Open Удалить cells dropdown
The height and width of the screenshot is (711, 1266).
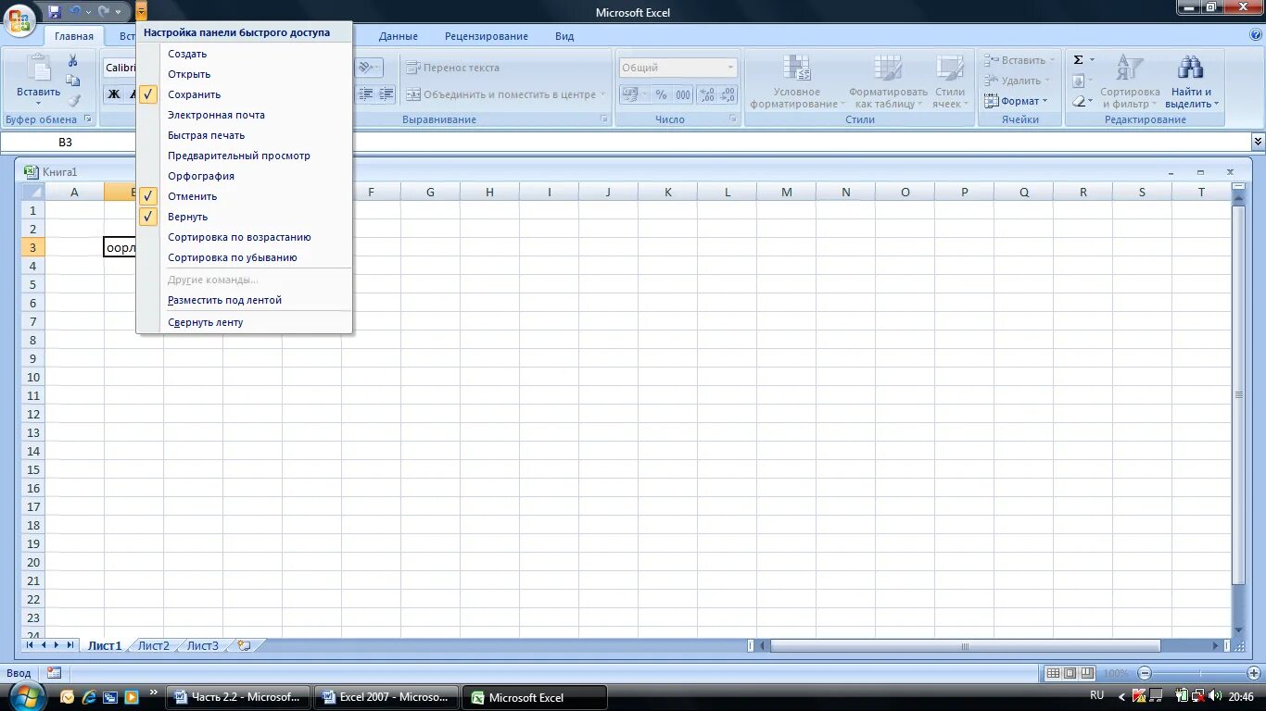1018,81
